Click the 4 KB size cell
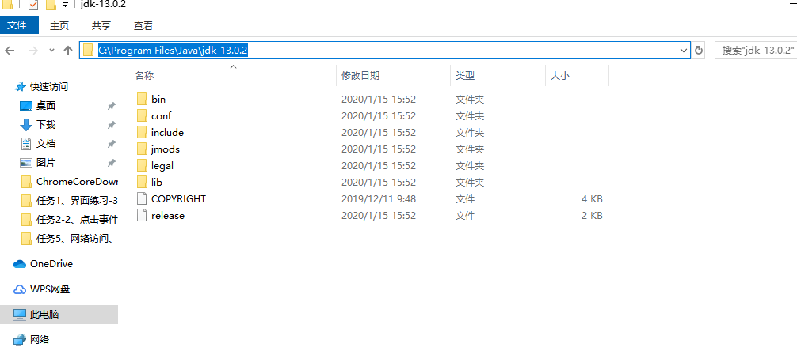The image size is (797, 347). point(592,199)
